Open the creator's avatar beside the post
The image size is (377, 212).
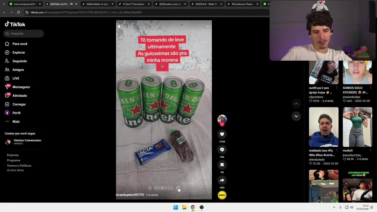pyautogui.click(x=222, y=119)
